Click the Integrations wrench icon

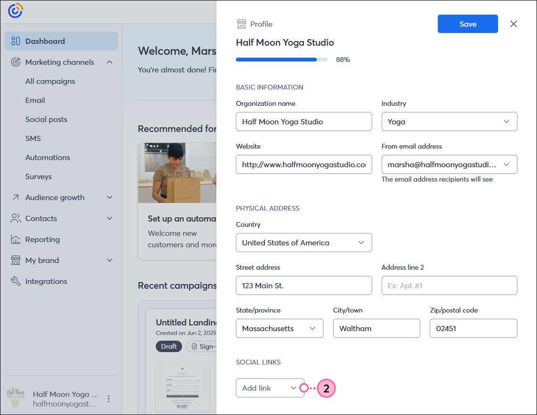tap(16, 281)
